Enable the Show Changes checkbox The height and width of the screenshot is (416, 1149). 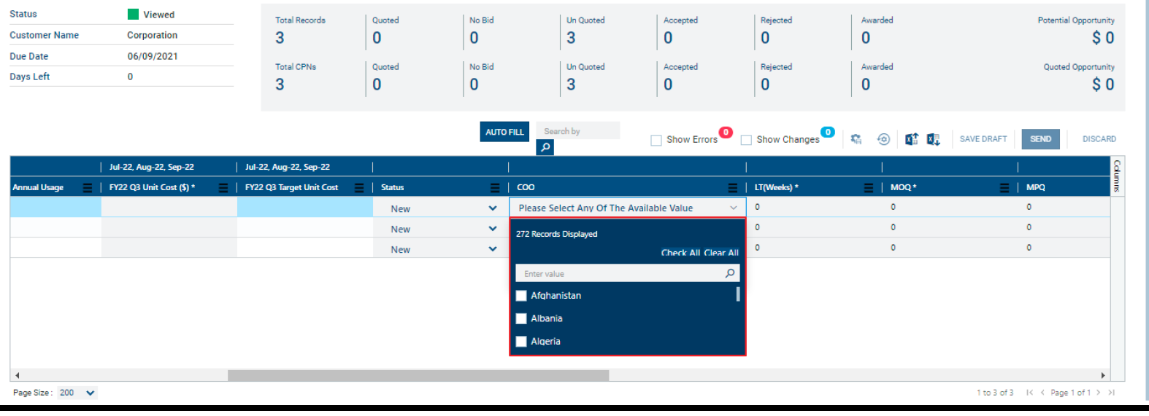[x=746, y=140]
